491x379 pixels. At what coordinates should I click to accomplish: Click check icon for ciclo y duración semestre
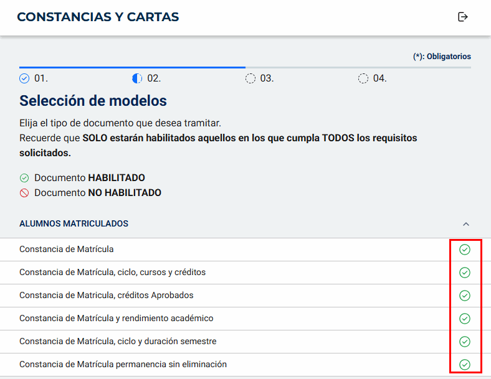tap(464, 342)
